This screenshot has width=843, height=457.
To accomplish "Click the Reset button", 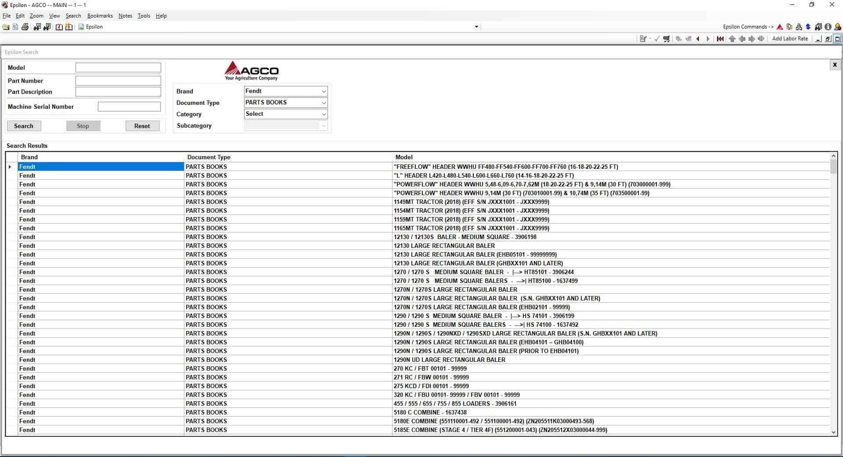I will click(x=142, y=126).
